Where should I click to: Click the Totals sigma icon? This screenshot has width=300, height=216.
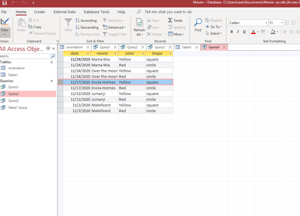(170, 21)
